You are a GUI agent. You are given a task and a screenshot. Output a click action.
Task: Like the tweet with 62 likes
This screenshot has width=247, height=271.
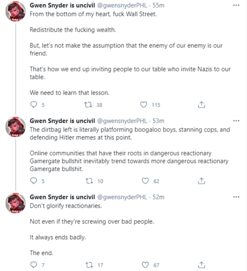pos(145,181)
